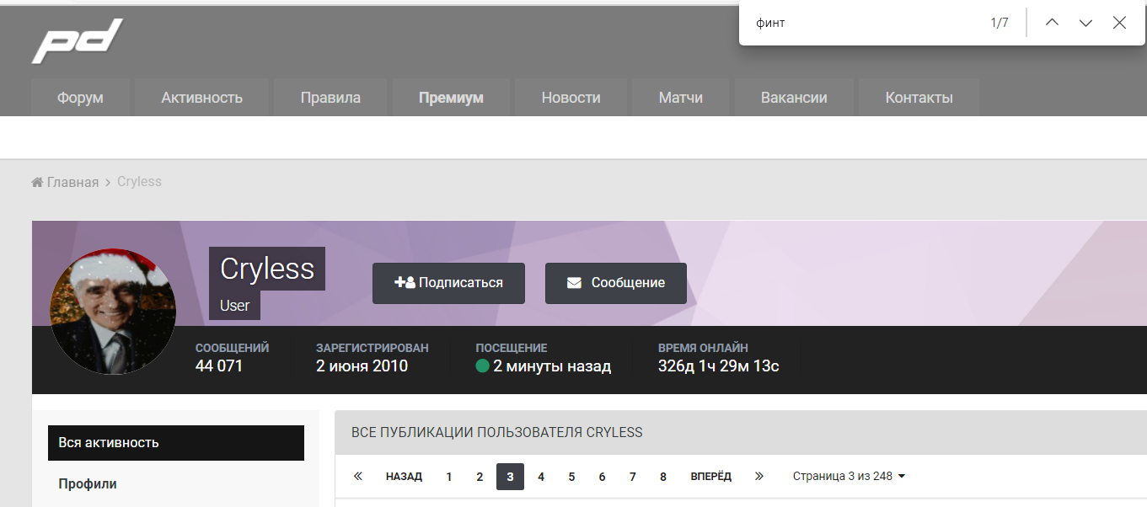Image resolution: width=1147 pixels, height=507 pixels.
Task: Open Cryless profile avatar photo
Action: tap(113, 312)
